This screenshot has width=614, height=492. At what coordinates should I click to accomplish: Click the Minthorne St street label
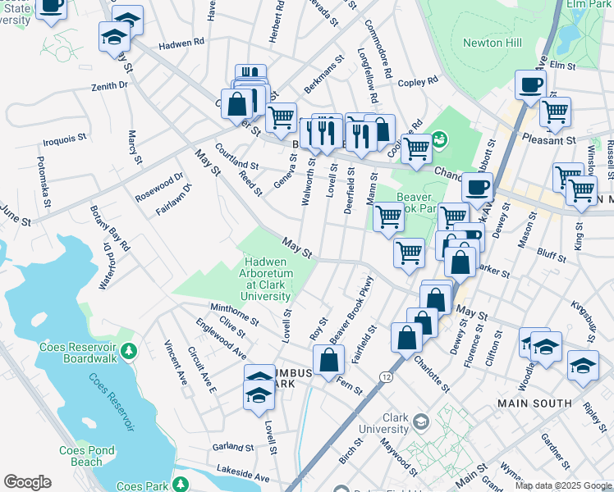point(235,314)
